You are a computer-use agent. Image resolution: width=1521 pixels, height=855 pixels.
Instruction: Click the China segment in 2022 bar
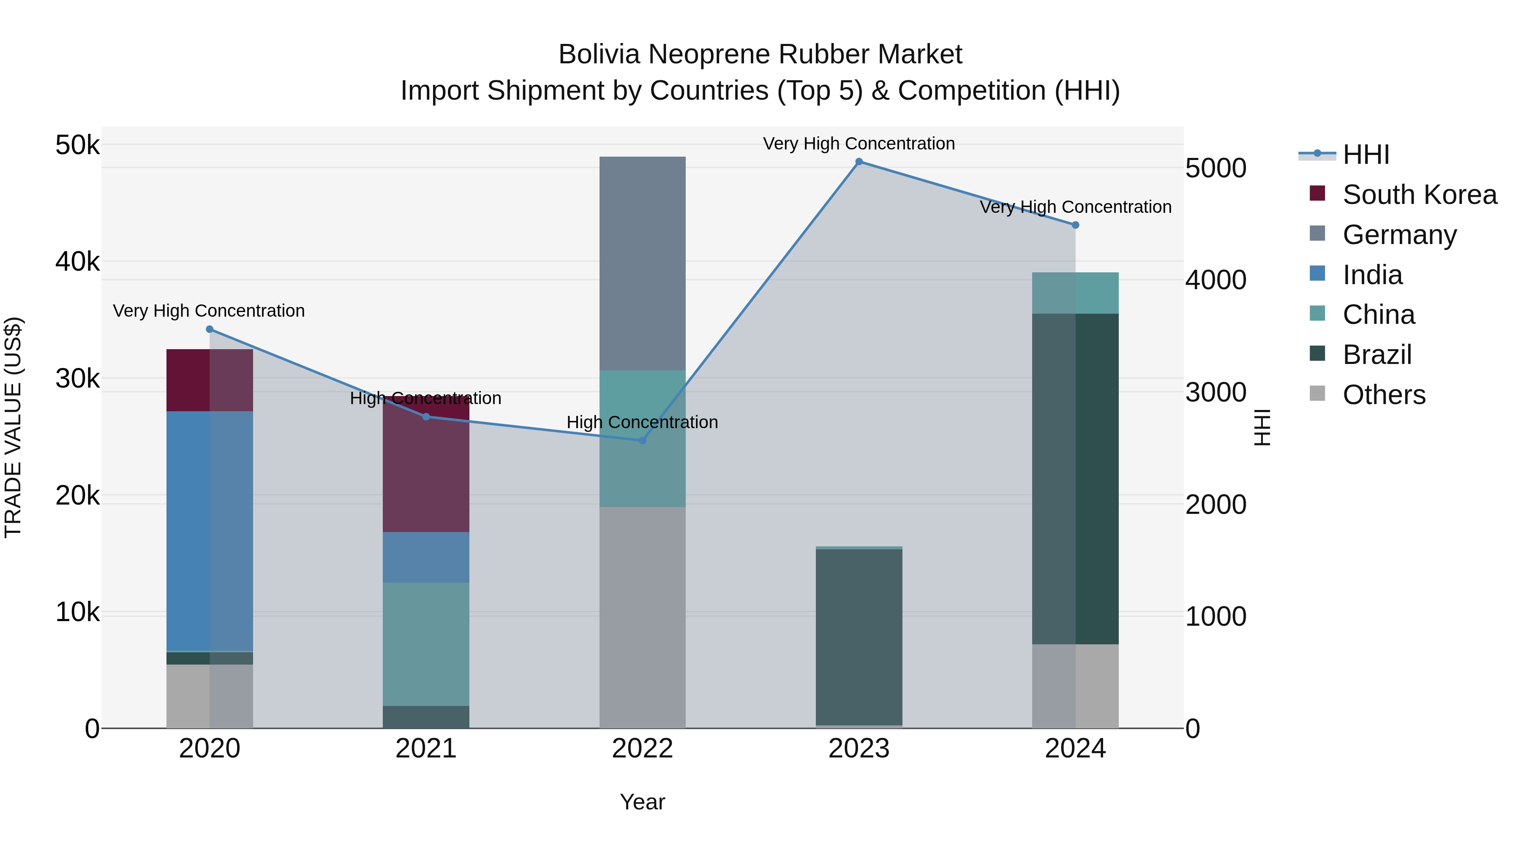[x=642, y=439]
